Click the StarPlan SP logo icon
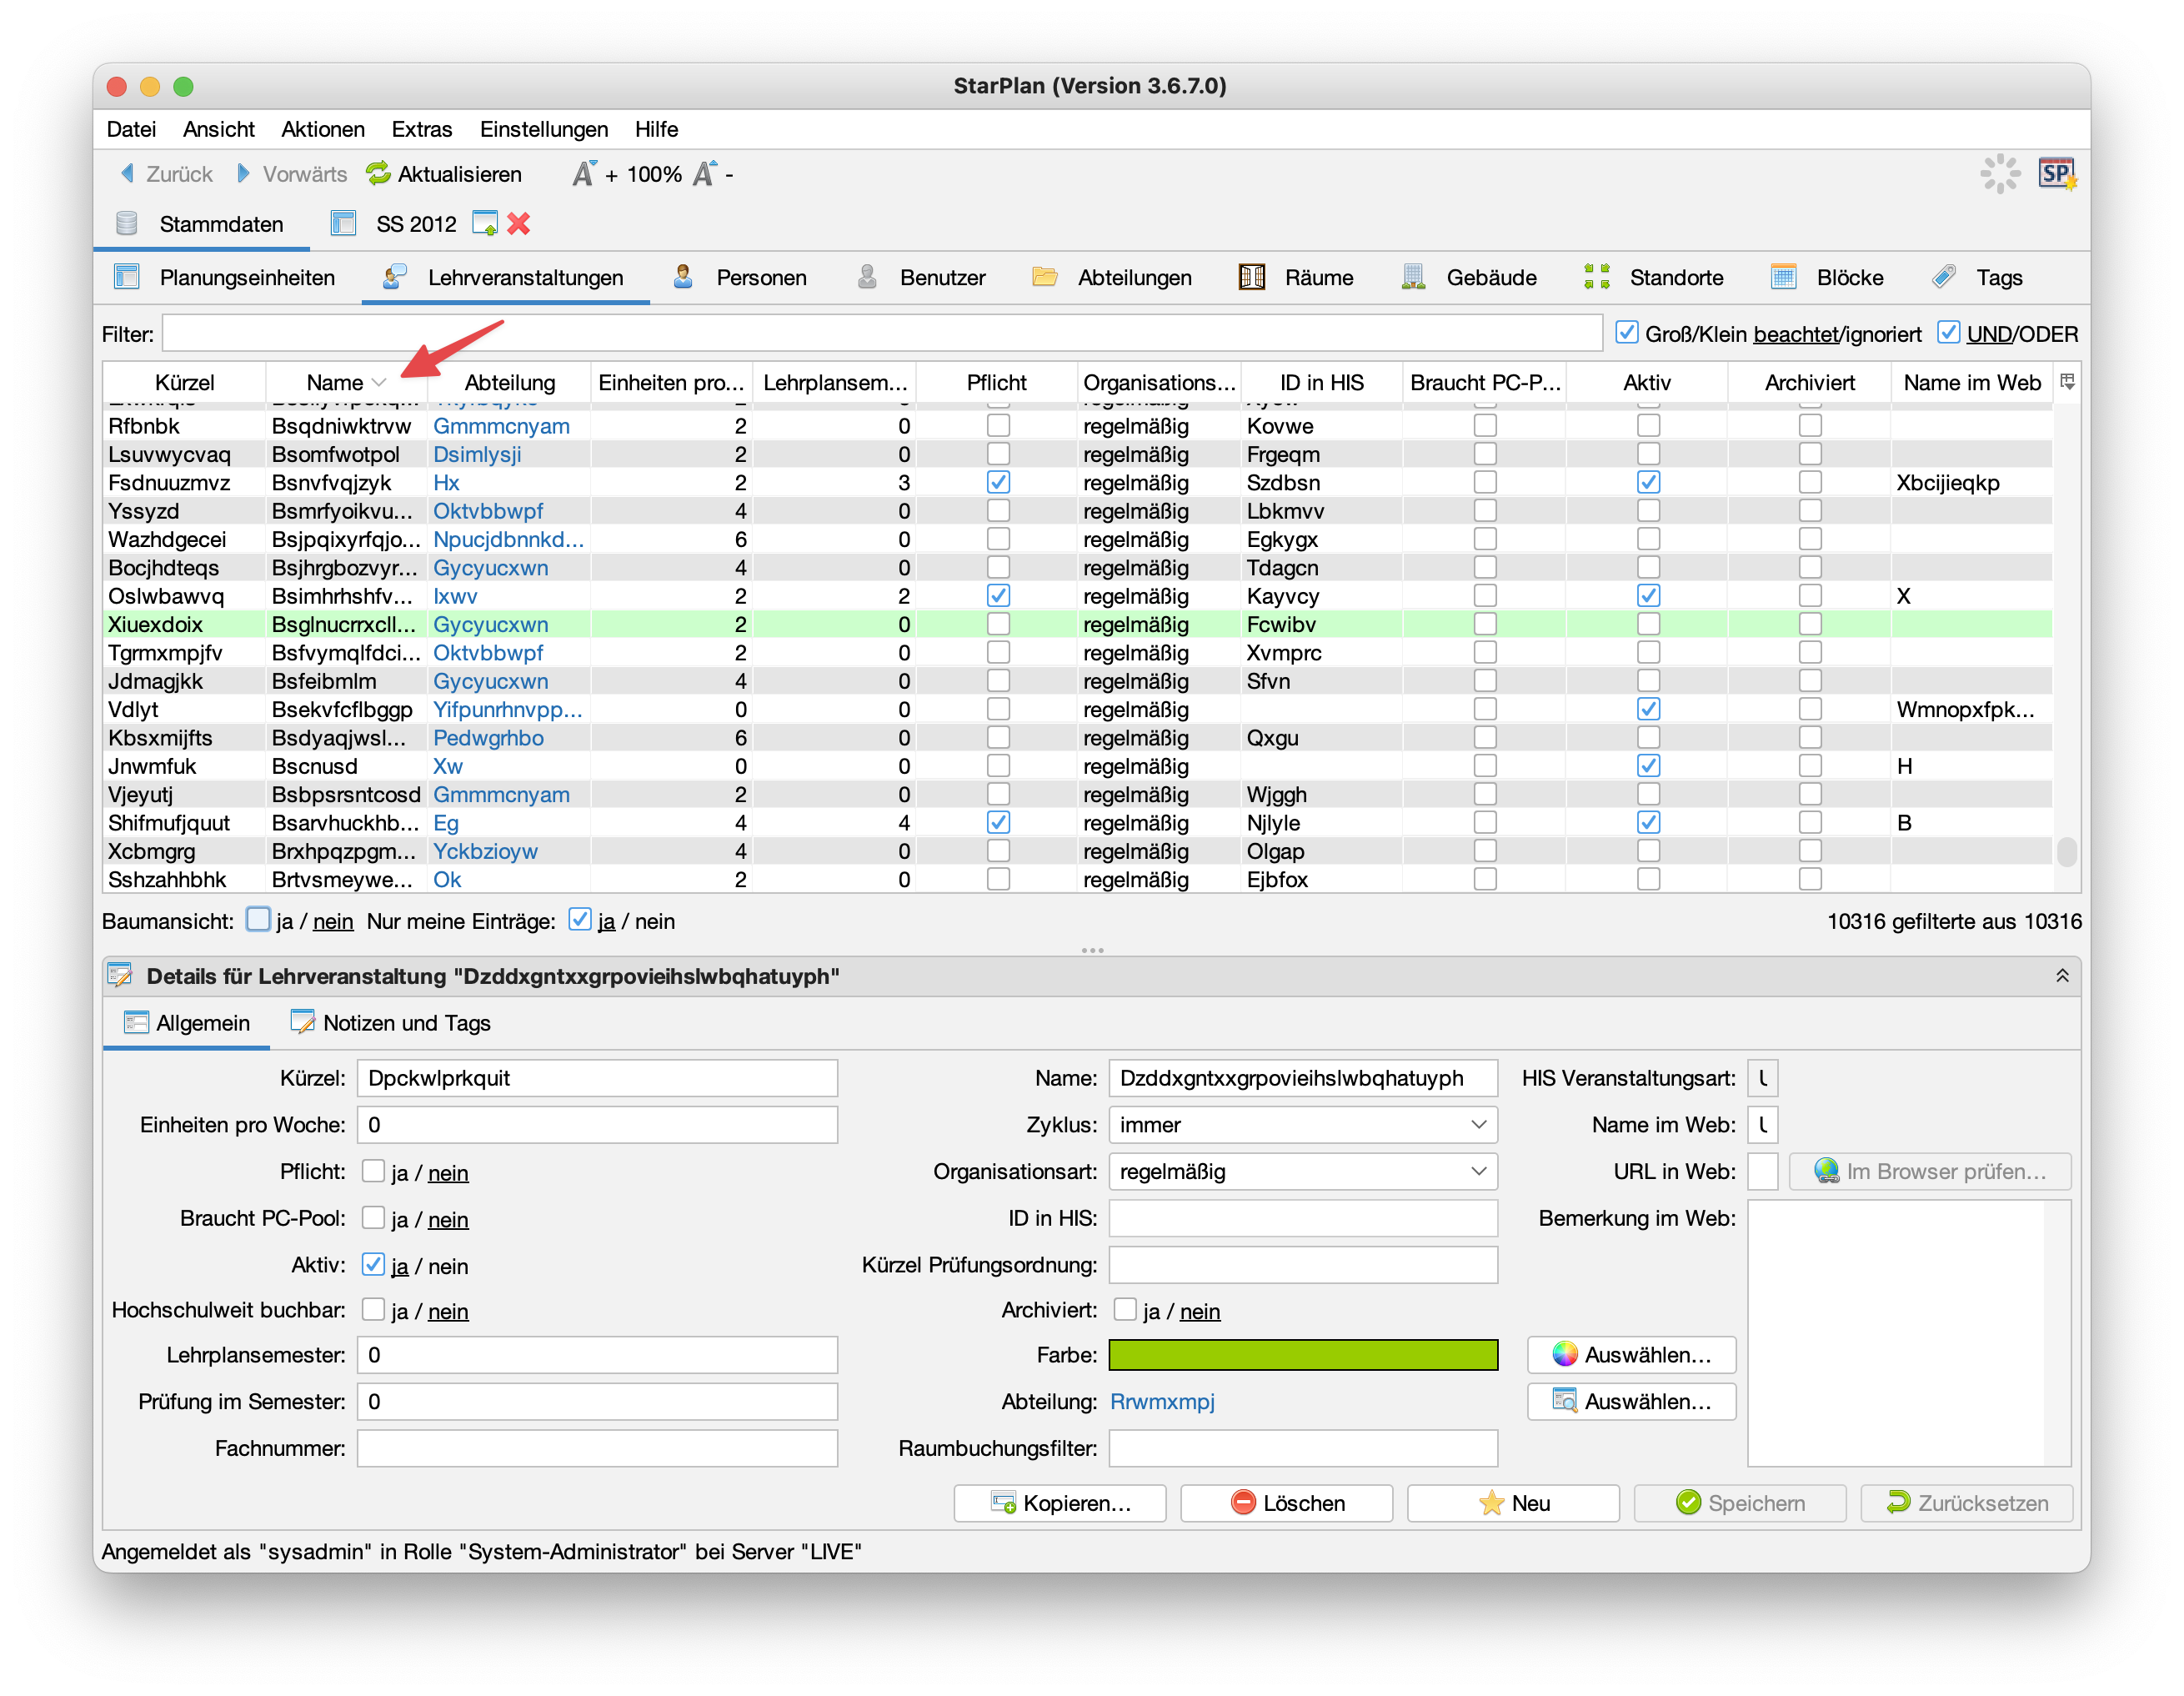This screenshot has width=2184, height=1696. point(2056,174)
